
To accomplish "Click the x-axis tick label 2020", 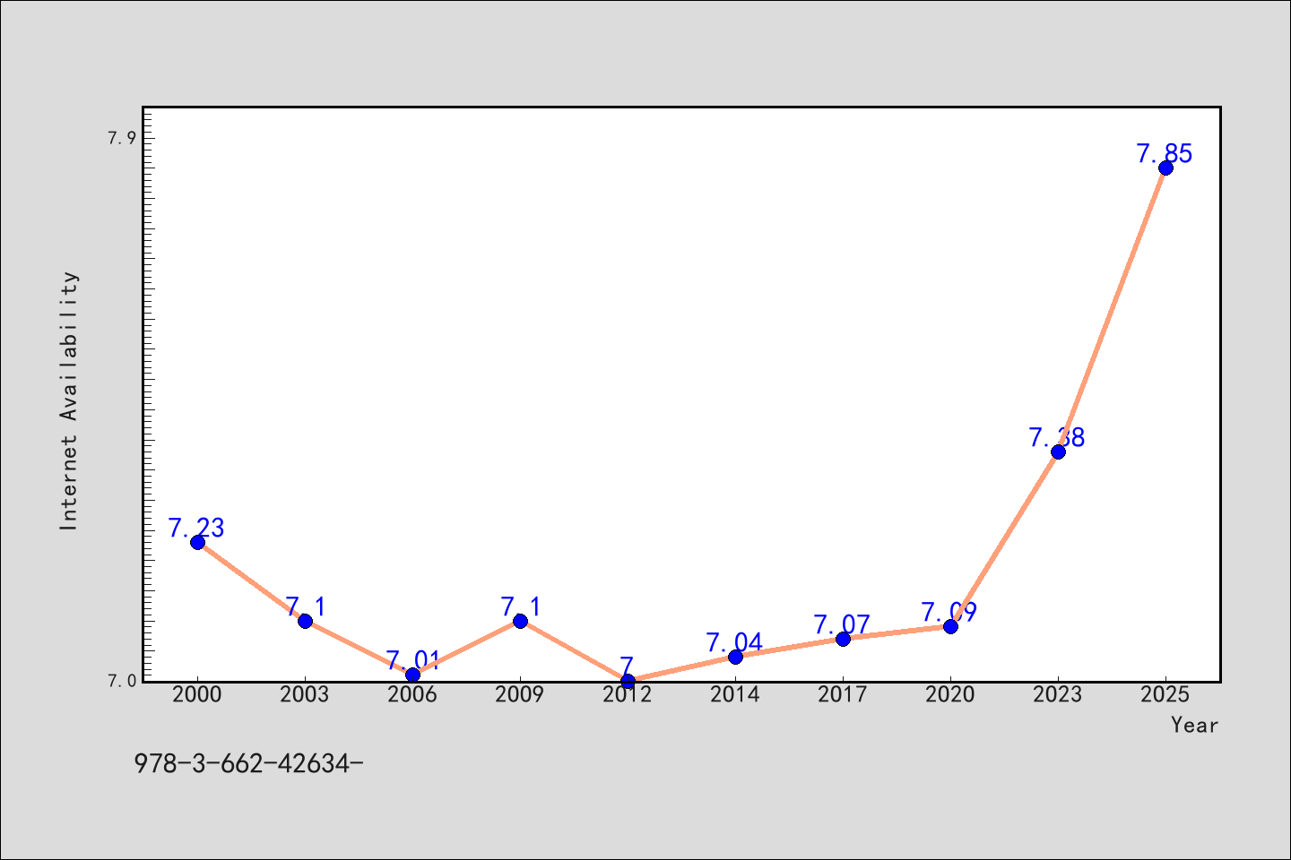I will (x=950, y=694).
